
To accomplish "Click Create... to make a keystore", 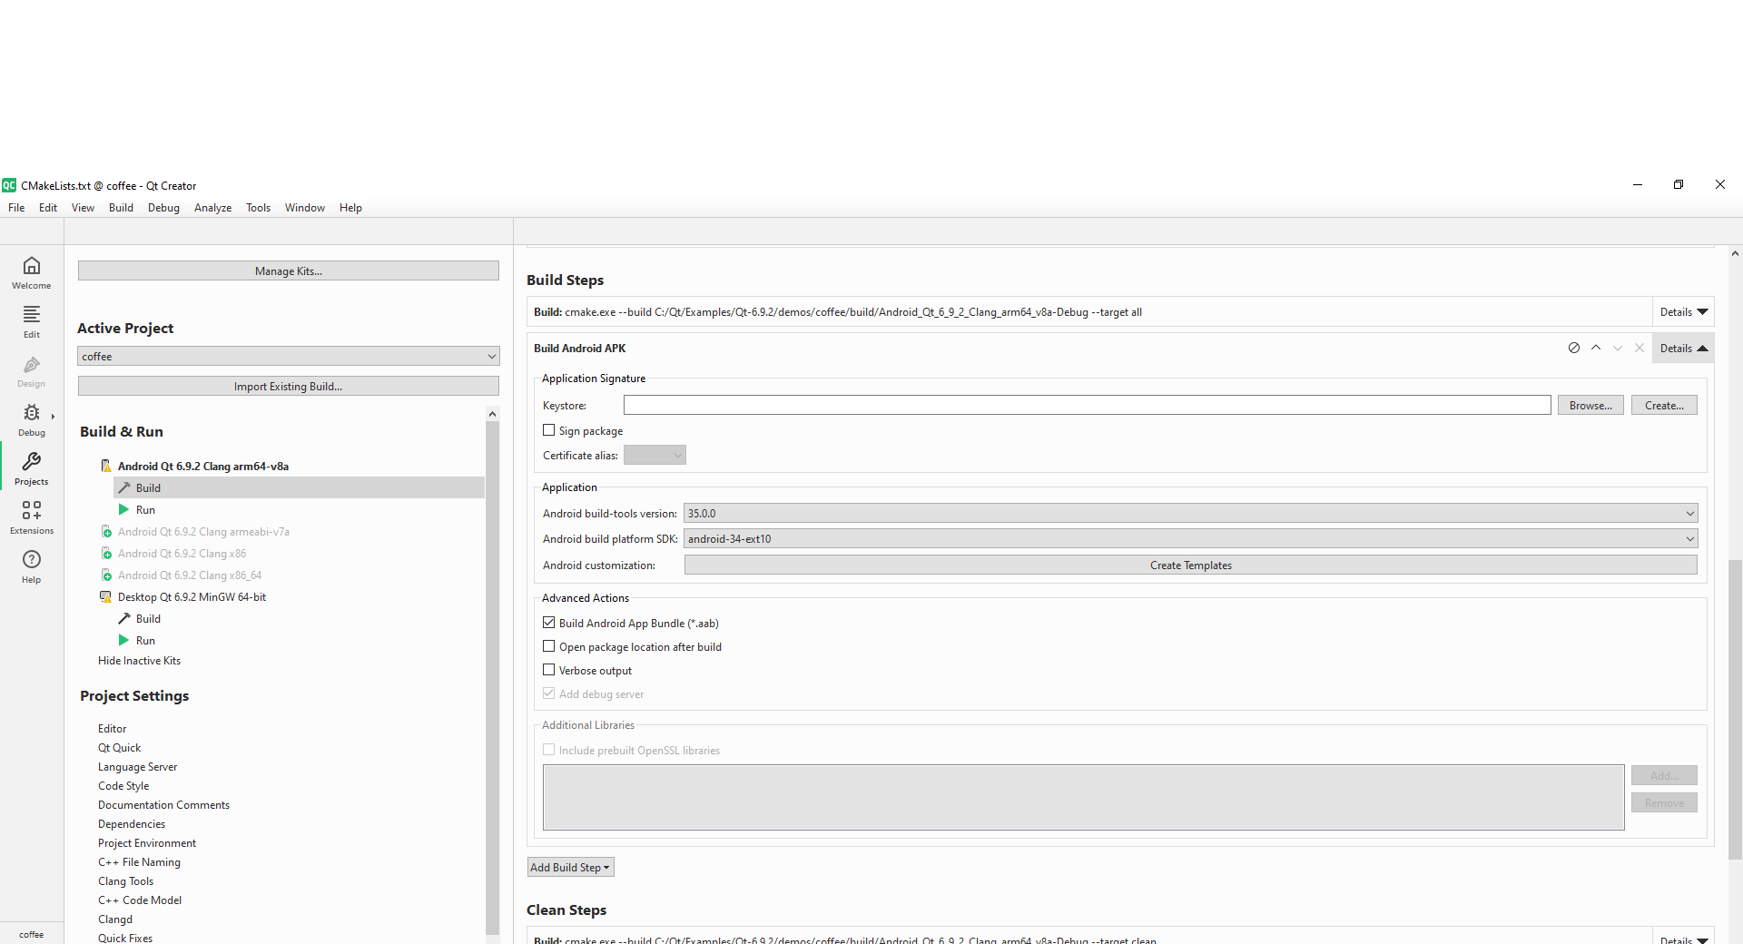I will 1664,405.
